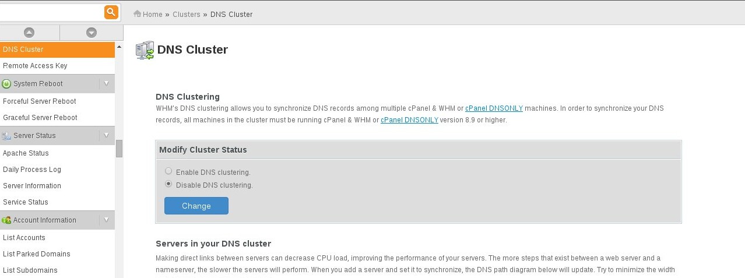Click the orange search magnifier icon
745x278 pixels.
click(111, 12)
